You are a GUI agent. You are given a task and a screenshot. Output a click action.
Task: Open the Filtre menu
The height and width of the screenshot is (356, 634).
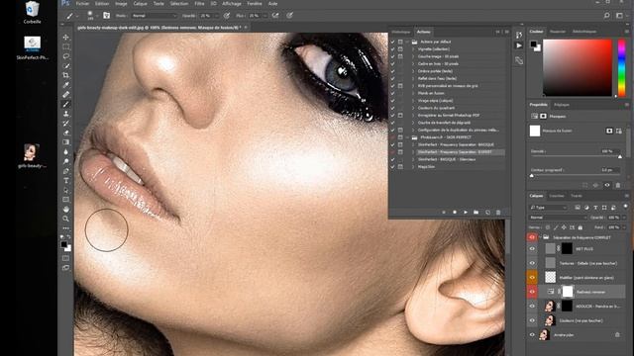(199, 4)
